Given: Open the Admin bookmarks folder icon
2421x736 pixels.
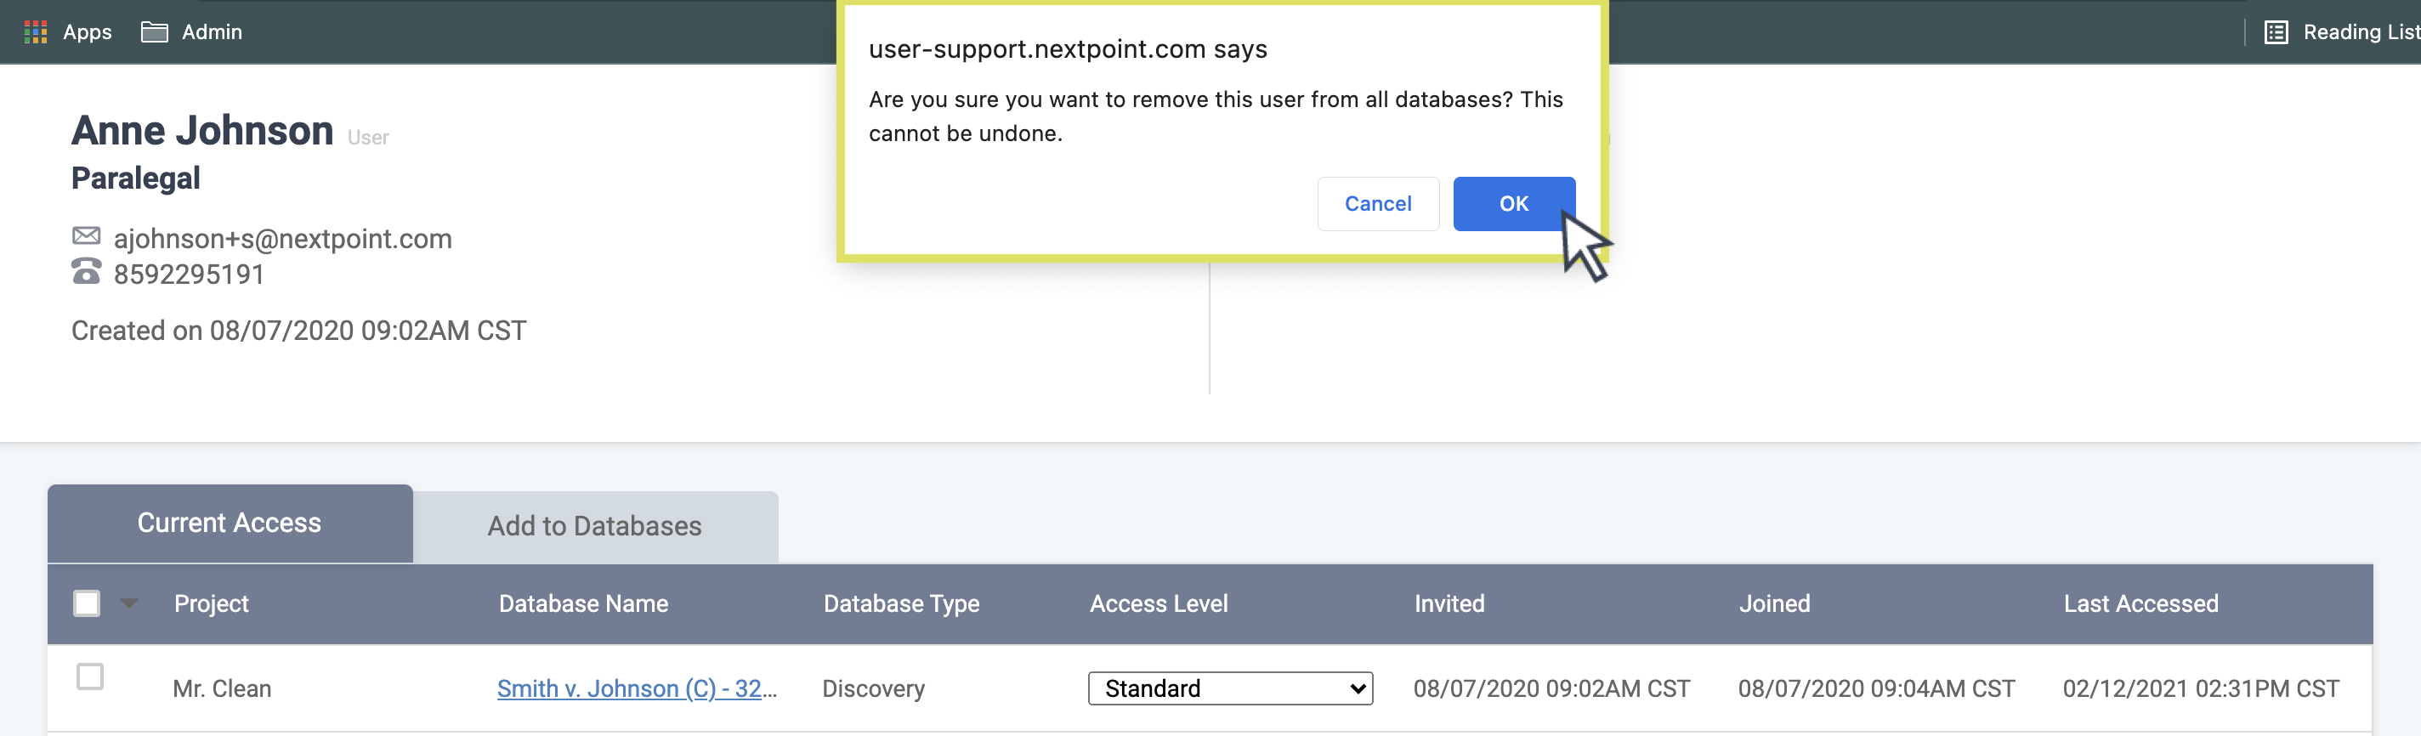Looking at the screenshot, I should pyautogui.click(x=154, y=32).
